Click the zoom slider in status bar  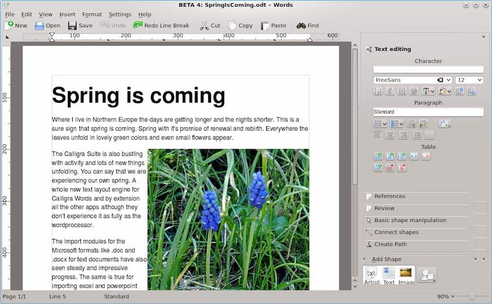(472, 296)
